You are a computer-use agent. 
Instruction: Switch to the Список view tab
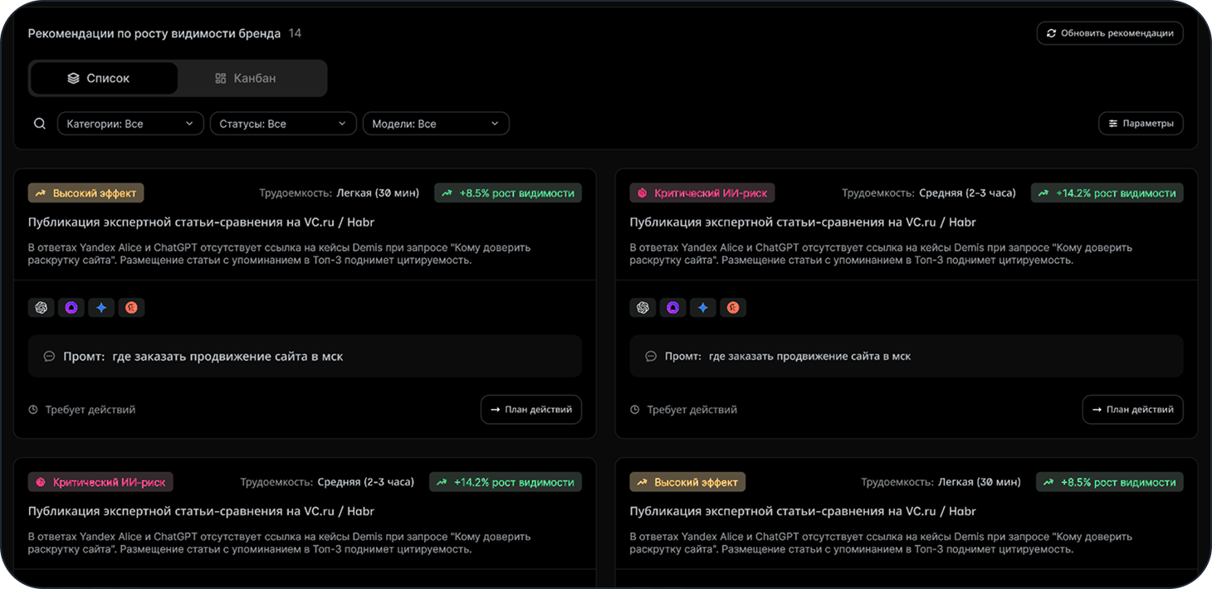(x=104, y=78)
